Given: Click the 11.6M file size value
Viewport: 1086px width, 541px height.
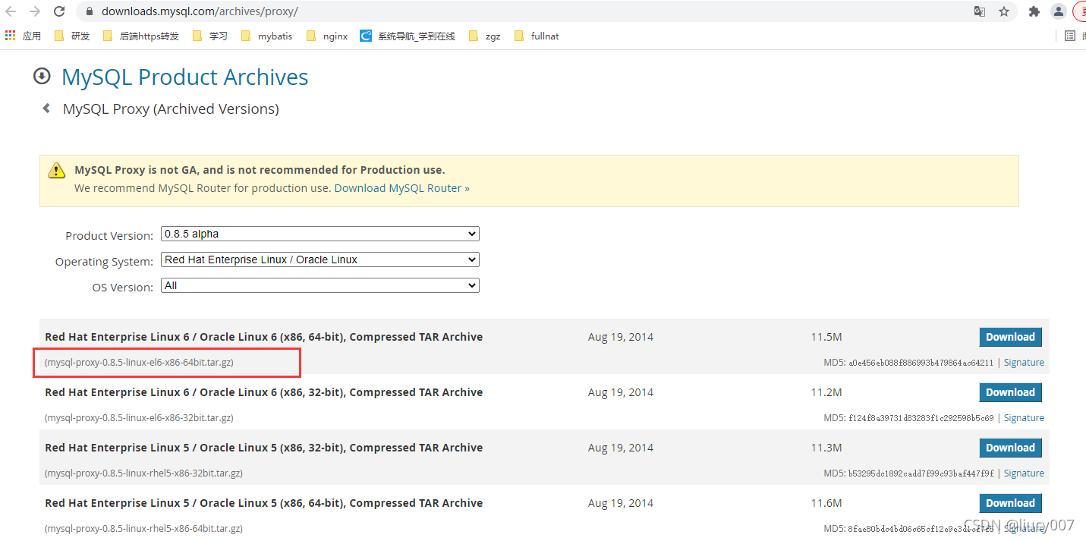Looking at the screenshot, I should [826, 503].
